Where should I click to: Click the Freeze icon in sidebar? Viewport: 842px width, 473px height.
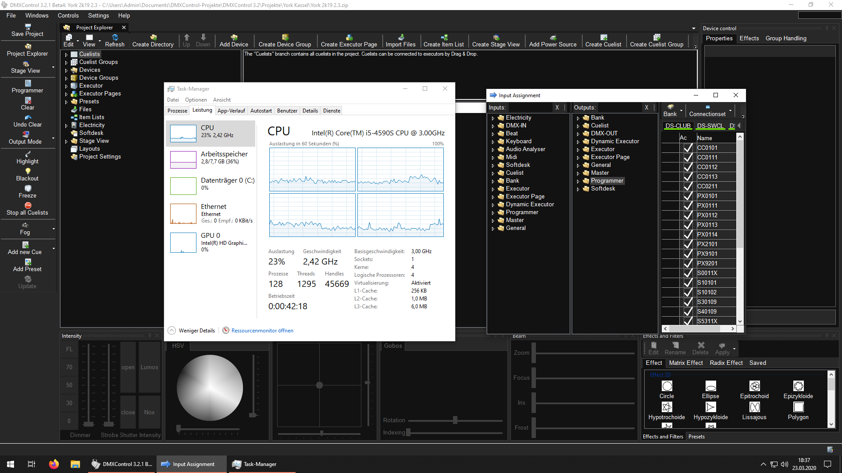point(28,188)
